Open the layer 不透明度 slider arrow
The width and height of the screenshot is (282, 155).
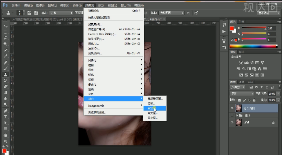point(279,94)
